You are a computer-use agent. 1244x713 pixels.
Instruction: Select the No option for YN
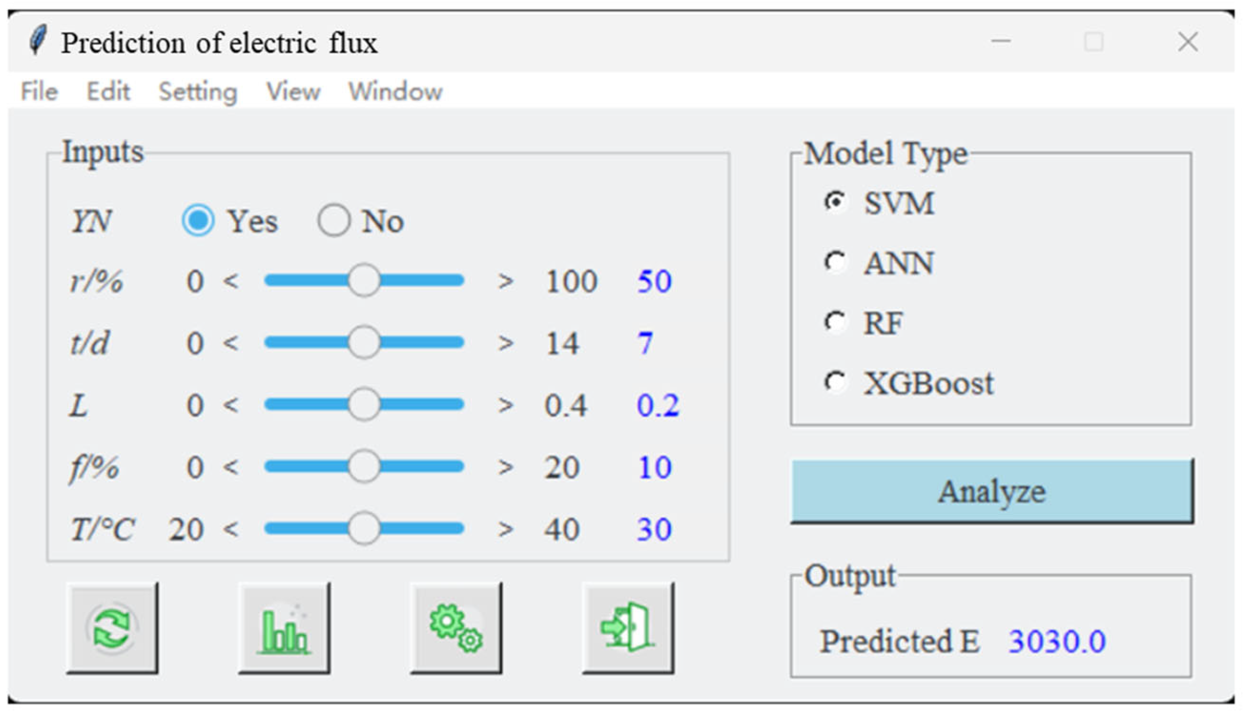tap(333, 220)
